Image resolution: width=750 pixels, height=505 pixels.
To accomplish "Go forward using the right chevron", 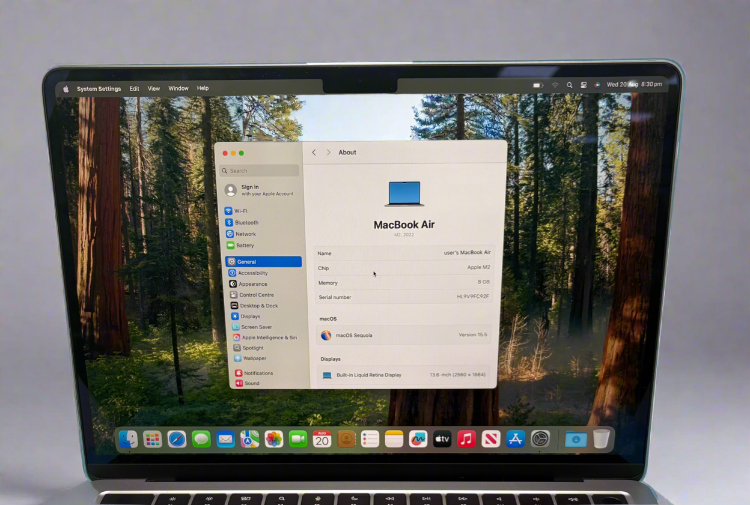I will [x=328, y=153].
